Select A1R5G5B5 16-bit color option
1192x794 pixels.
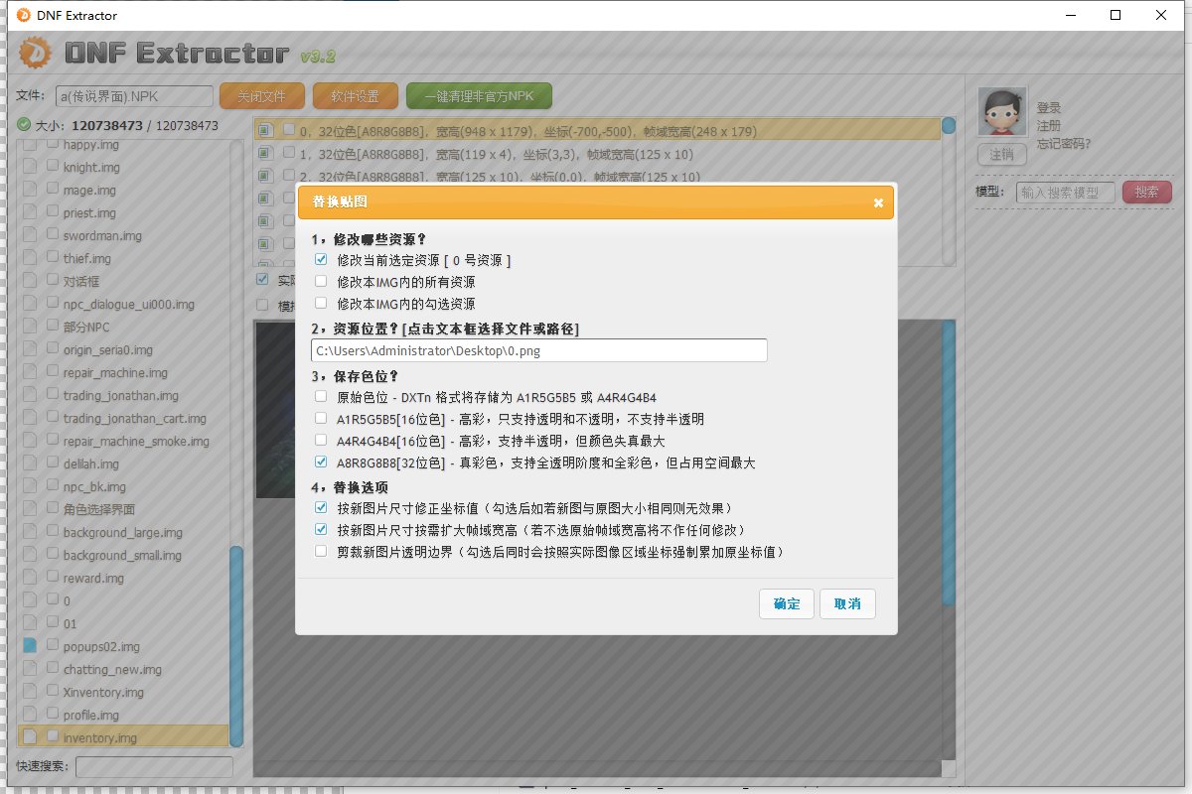[x=321, y=419]
